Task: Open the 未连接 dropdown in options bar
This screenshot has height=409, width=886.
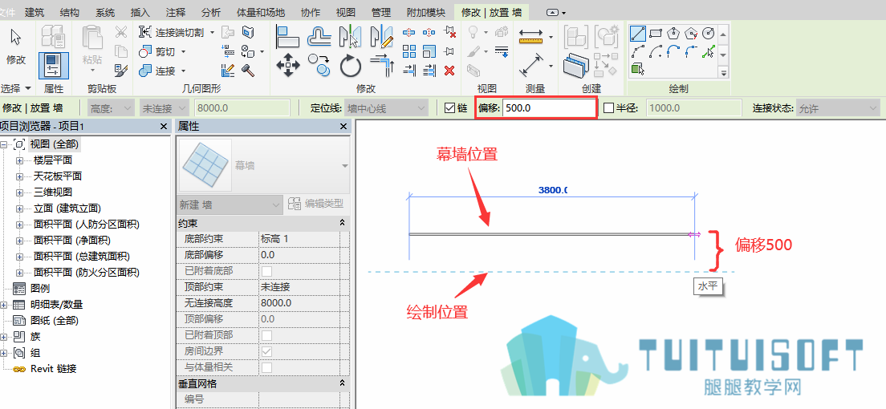Action: click(164, 108)
